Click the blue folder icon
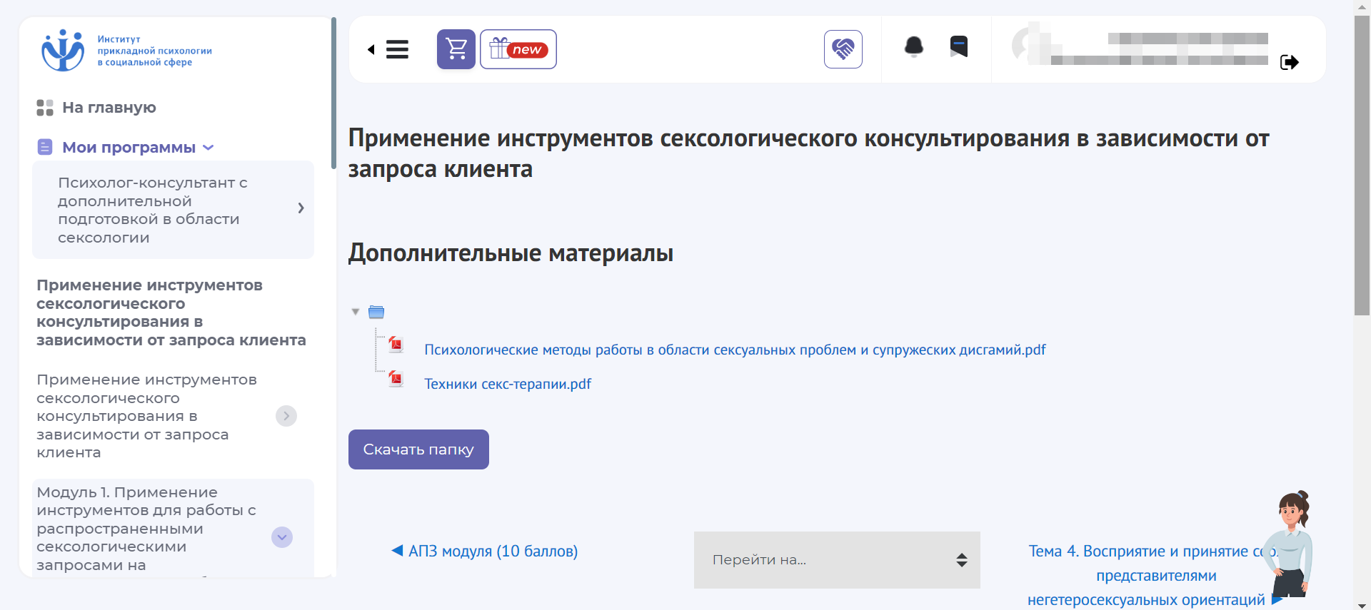Screen dimensions: 1371x610 pyautogui.click(x=376, y=312)
